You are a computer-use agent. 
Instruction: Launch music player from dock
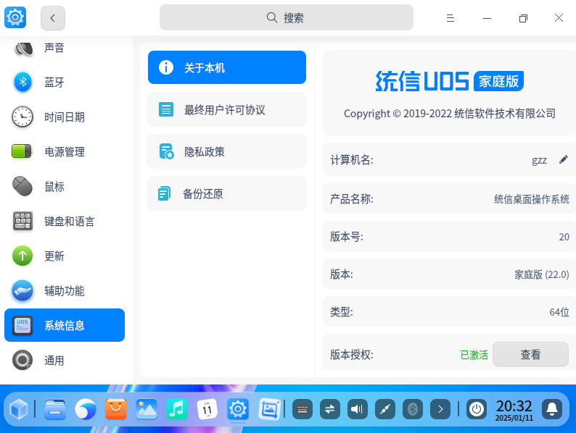coord(177,409)
